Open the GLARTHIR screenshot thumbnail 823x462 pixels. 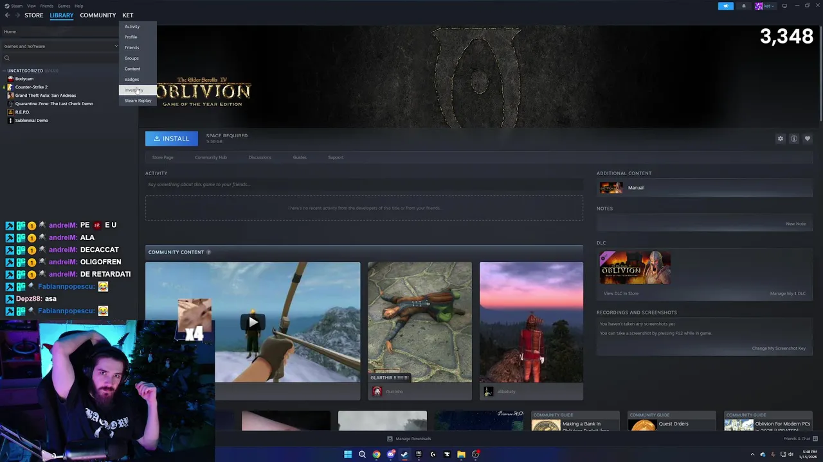click(x=420, y=322)
